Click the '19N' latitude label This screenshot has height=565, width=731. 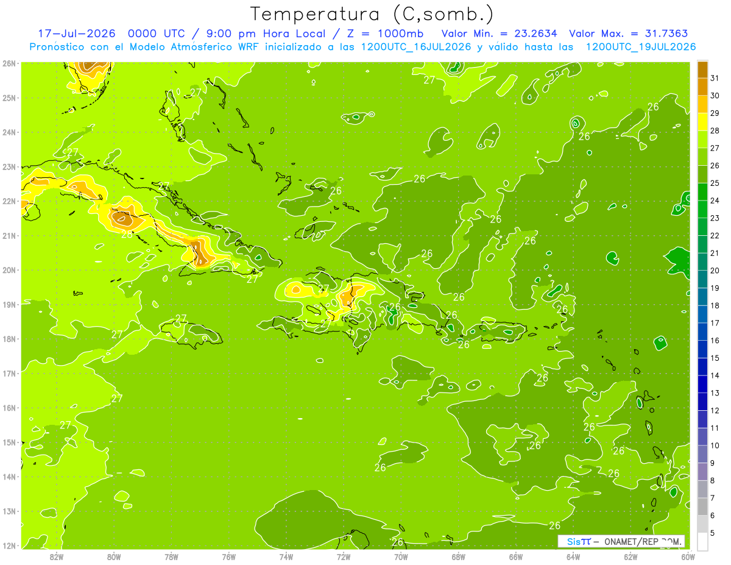(9, 304)
